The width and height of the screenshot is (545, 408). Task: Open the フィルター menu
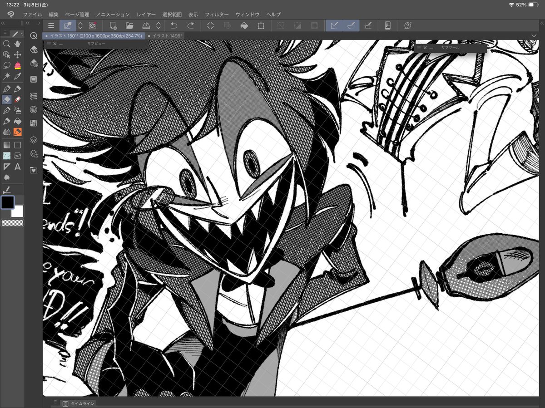(217, 15)
